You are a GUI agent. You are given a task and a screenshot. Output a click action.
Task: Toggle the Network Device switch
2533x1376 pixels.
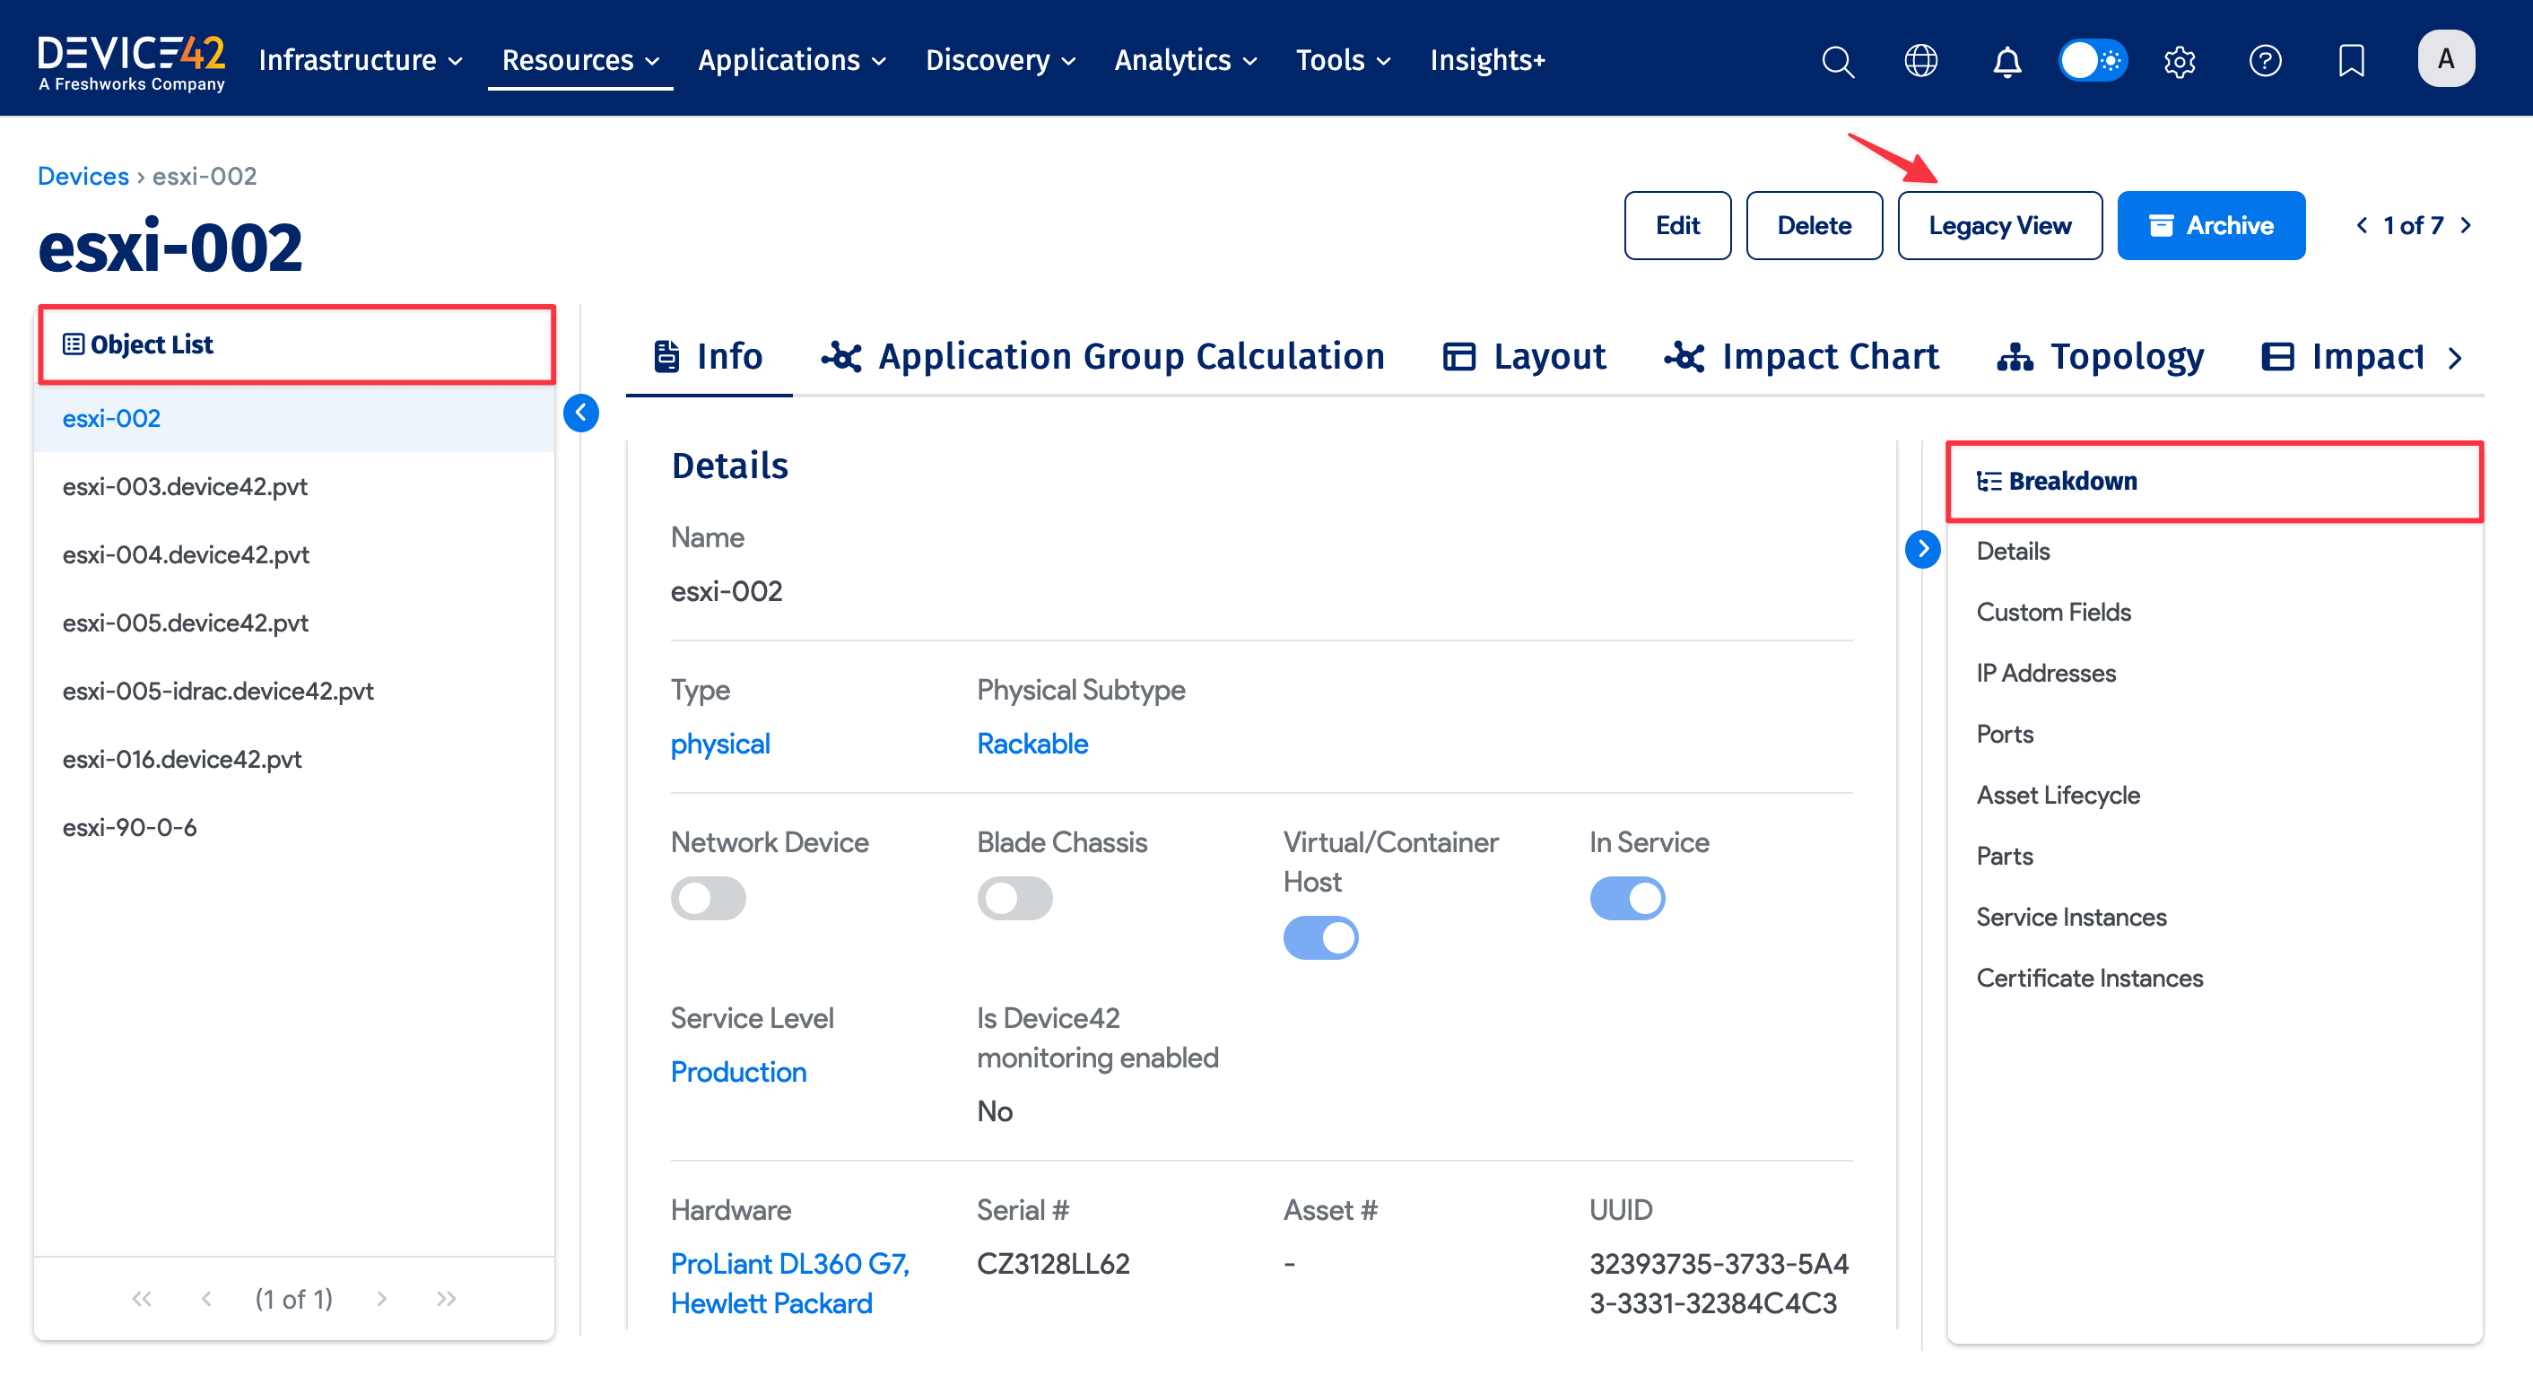(708, 897)
